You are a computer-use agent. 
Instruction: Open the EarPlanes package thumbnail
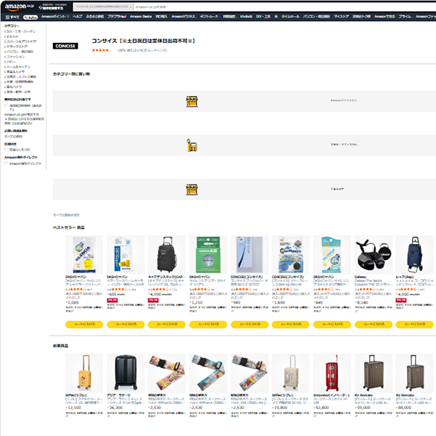click(x=291, y=255)
